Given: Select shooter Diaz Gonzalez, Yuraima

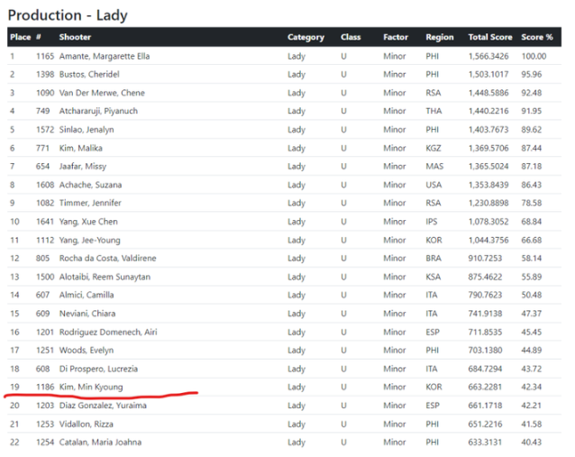Looking at the screenshot, I should tap(103, 406).
